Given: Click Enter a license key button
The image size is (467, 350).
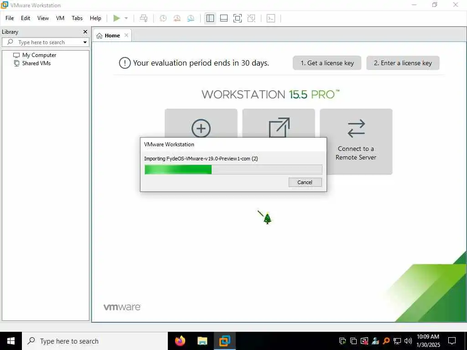Looking at the screenshot, I should click(x=403, y=63).
